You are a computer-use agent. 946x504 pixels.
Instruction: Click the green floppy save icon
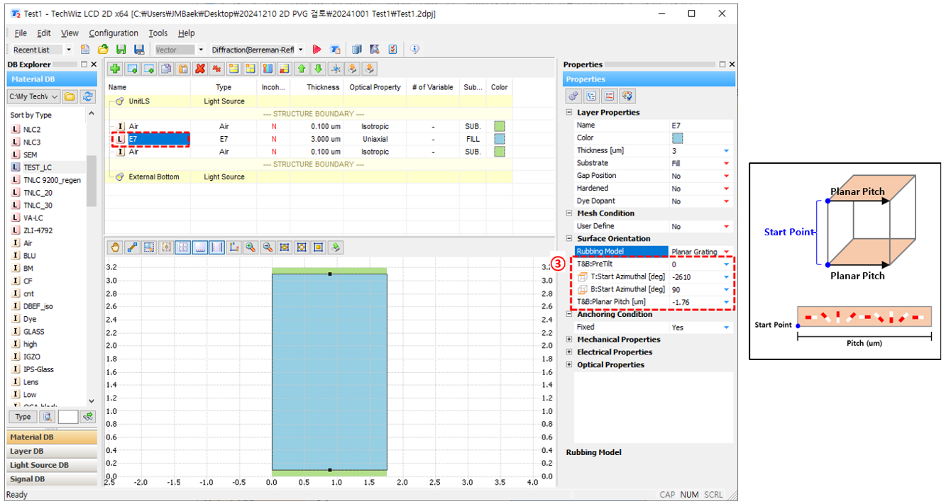[x=121, y=50]
